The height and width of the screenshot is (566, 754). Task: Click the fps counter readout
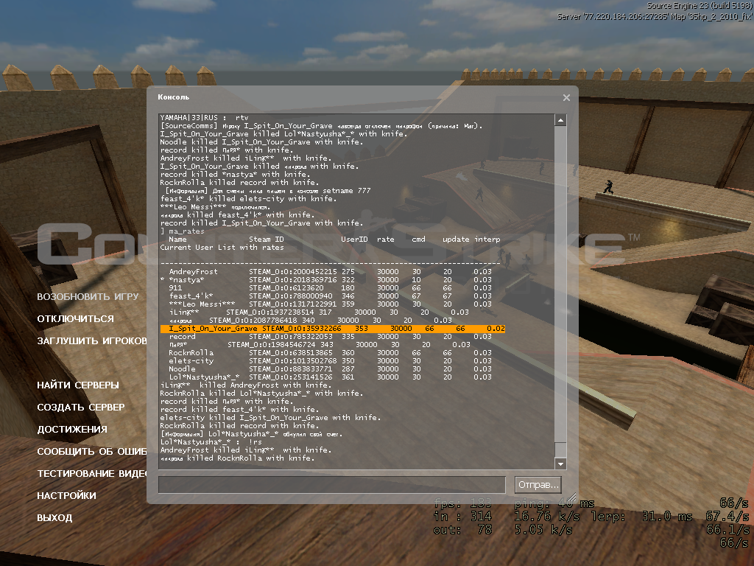(462, 503)
